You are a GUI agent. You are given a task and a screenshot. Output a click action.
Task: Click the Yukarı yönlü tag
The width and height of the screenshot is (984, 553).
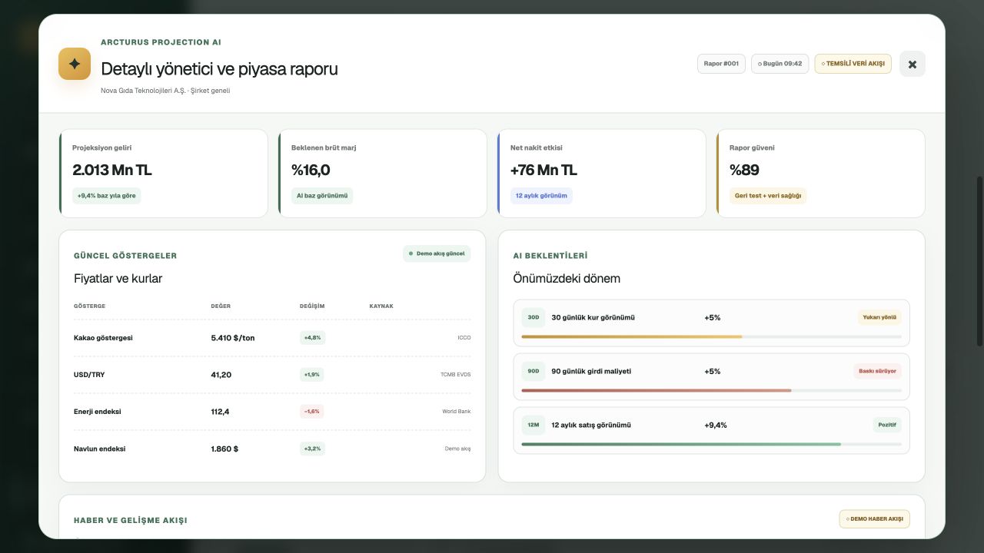879,317
